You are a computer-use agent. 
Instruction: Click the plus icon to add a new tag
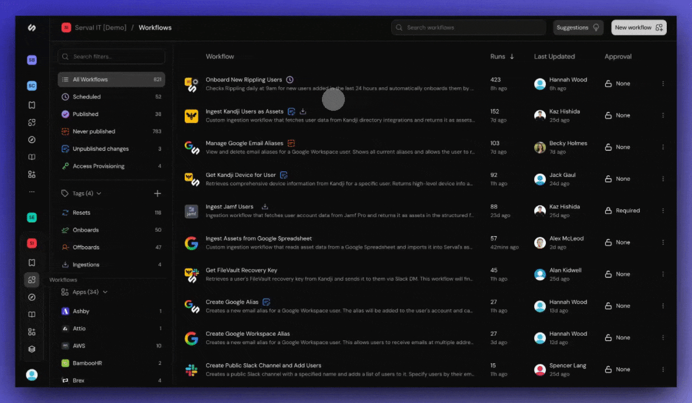coord(158,193)
